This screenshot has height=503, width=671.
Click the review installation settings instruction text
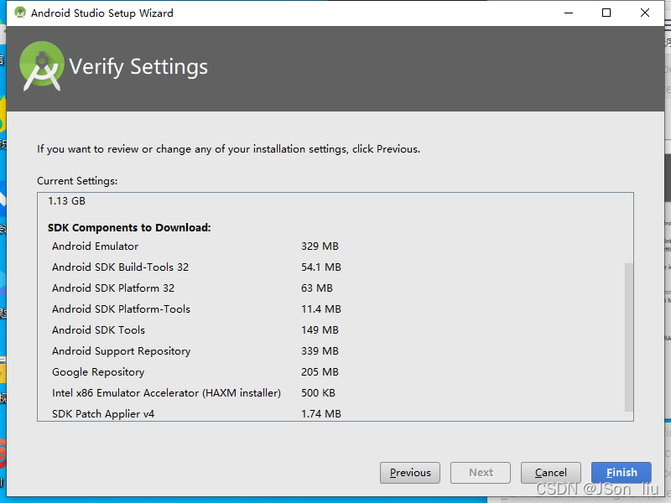pos(228,149)
